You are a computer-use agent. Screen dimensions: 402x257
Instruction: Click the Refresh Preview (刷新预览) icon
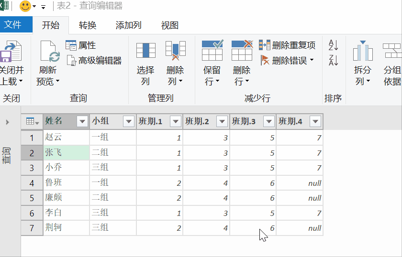click(x=50, y=51)
